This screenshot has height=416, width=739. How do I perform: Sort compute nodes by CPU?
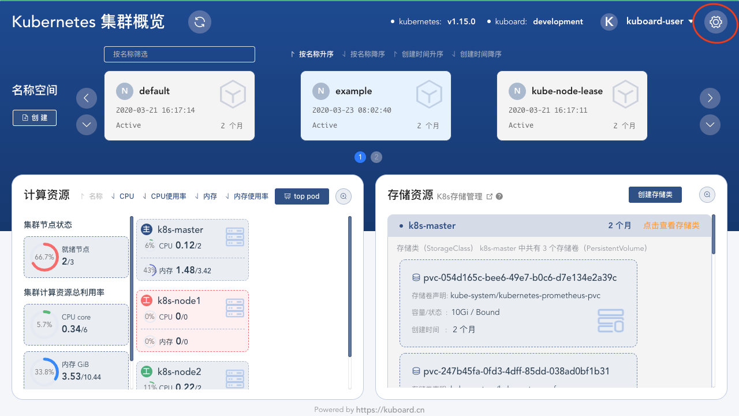click(x=122, y=196)
